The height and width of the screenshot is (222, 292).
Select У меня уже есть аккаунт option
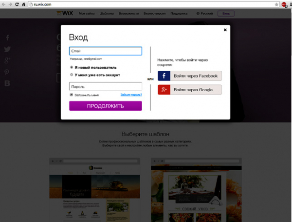[72, 75]
